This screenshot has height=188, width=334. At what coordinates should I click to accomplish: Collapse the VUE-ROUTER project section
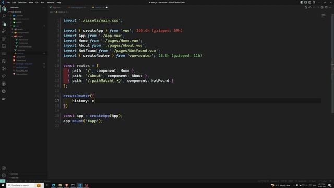16,12
